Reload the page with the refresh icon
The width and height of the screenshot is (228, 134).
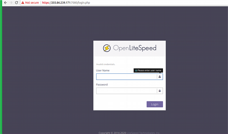(17, 3)
